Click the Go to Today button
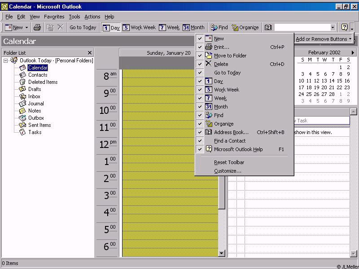This screenshot has height=269, width=359. tap(83, 27)
